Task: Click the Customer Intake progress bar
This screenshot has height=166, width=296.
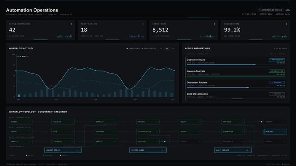Action: [x=236, y=65]
